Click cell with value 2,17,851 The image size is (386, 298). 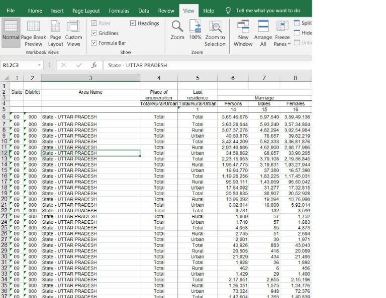[x=233, y=279]
